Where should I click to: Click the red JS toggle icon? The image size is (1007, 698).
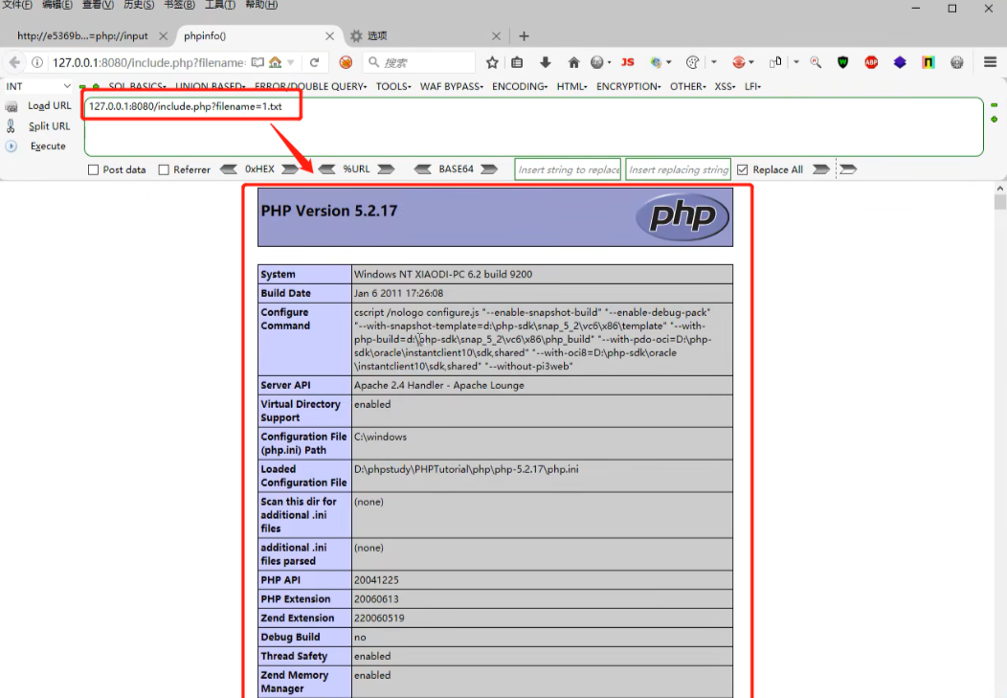coord(627,62)
